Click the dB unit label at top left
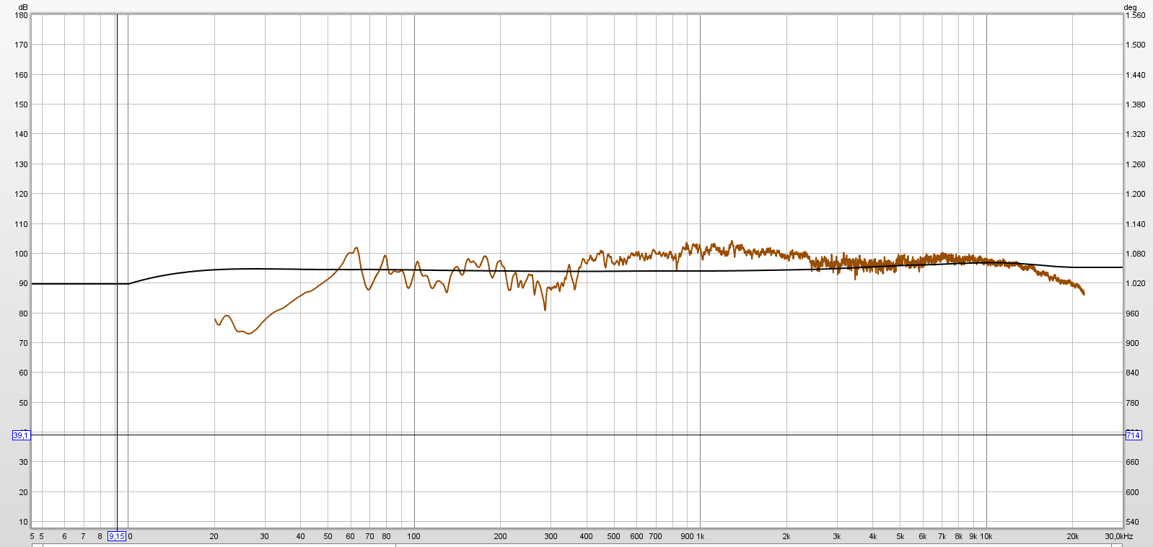The image size is (1153, 547). 23,7
